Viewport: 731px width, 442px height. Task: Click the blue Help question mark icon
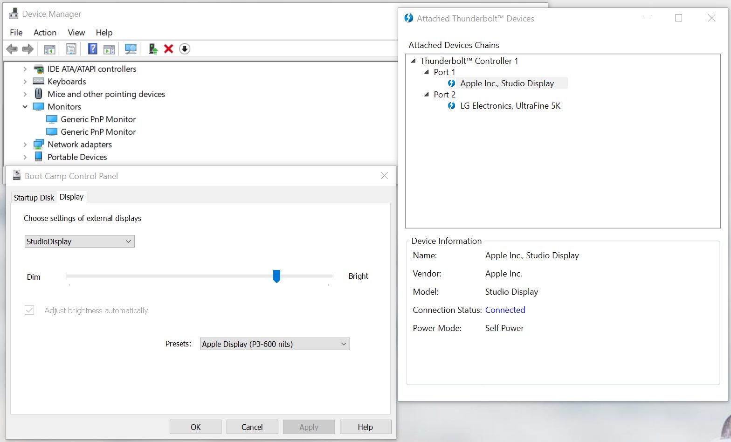[x=93, y=49]
